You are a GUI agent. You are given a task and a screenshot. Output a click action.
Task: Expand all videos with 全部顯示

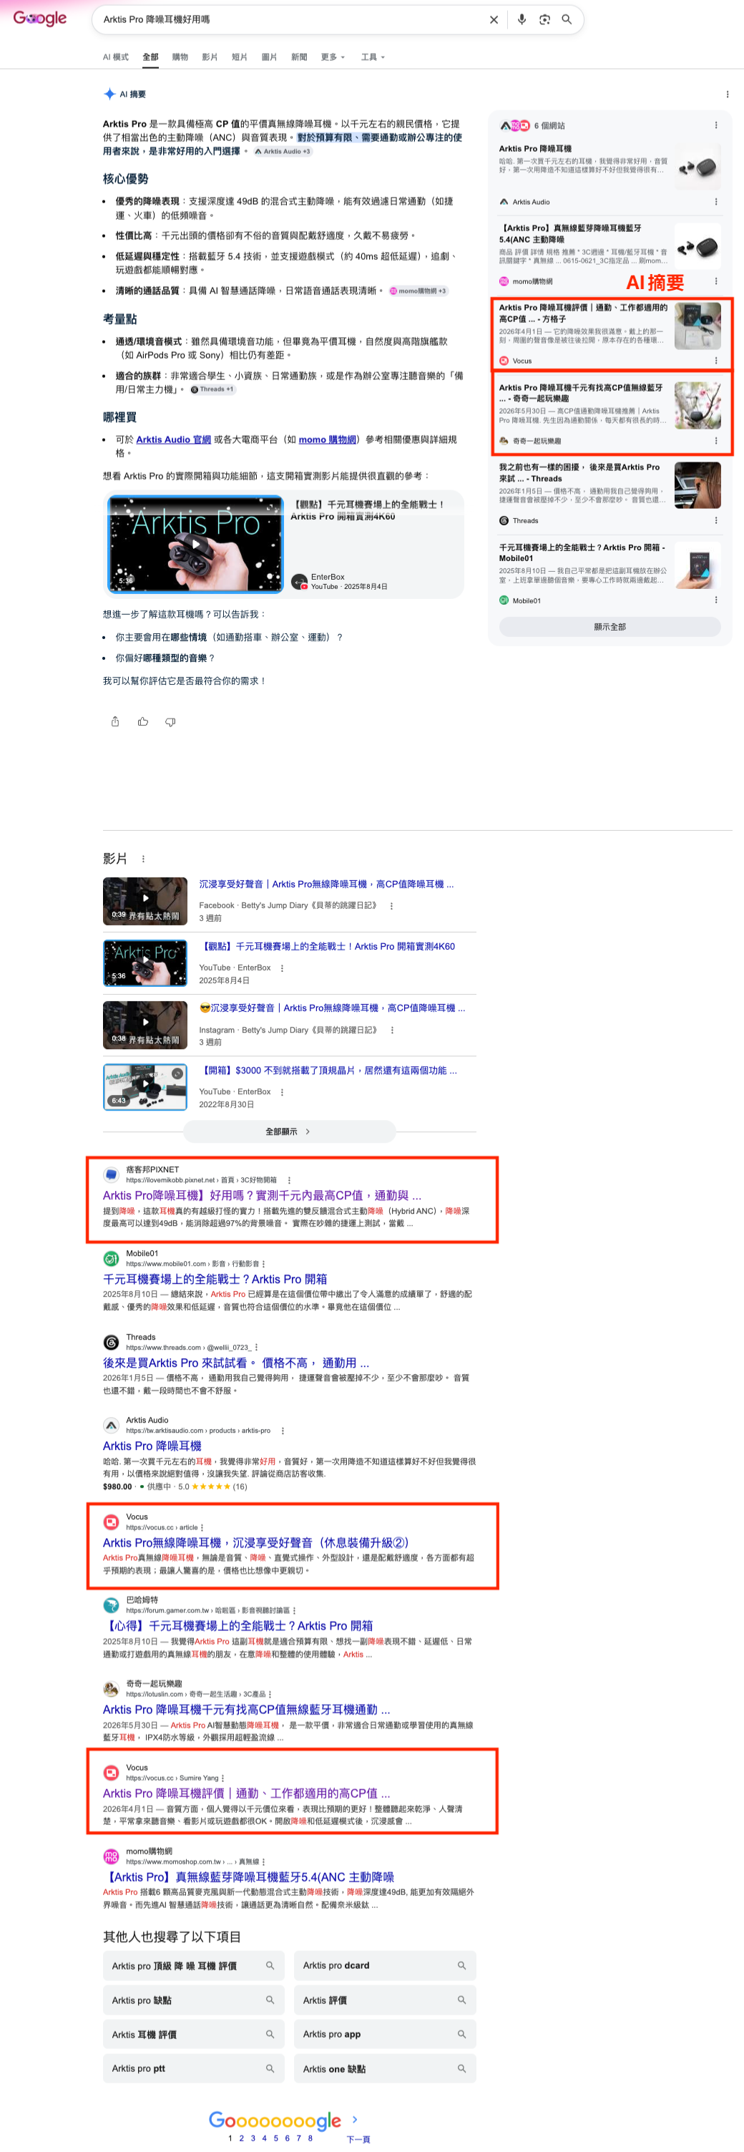[289, 1131]
